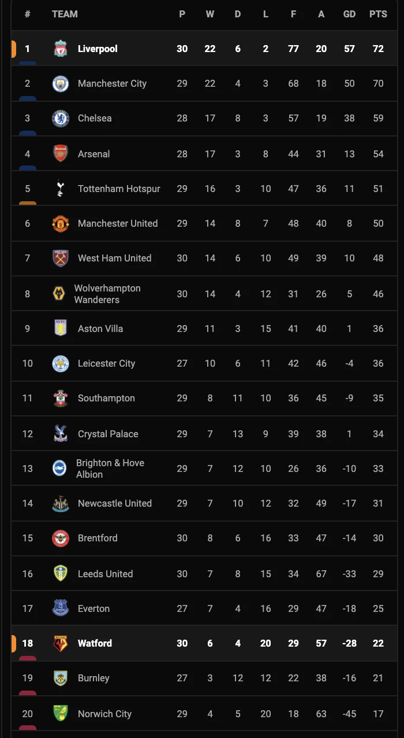Viewport: 404px width, 738px height.
Task: Click the Liverpool club crest
Action: (61, 49)
